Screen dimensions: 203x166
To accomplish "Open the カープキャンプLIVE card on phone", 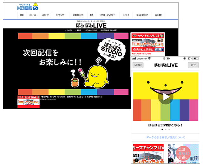I will [x=148, y=154].
